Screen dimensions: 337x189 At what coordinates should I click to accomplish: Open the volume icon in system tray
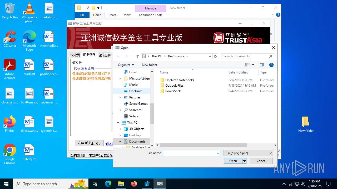[303, 184]
